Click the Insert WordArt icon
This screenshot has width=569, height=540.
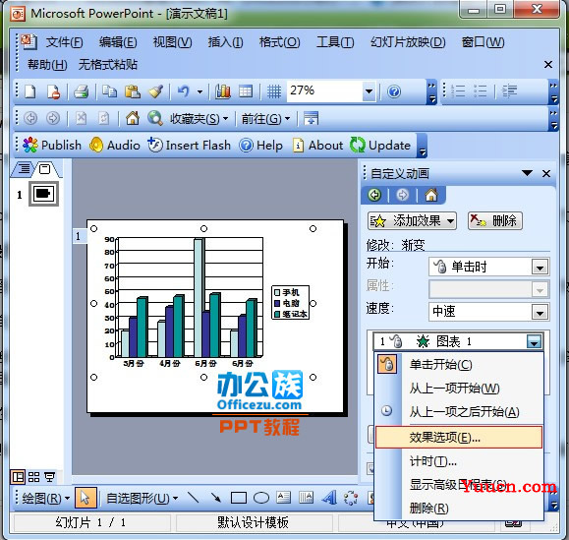tap(329, 498)
